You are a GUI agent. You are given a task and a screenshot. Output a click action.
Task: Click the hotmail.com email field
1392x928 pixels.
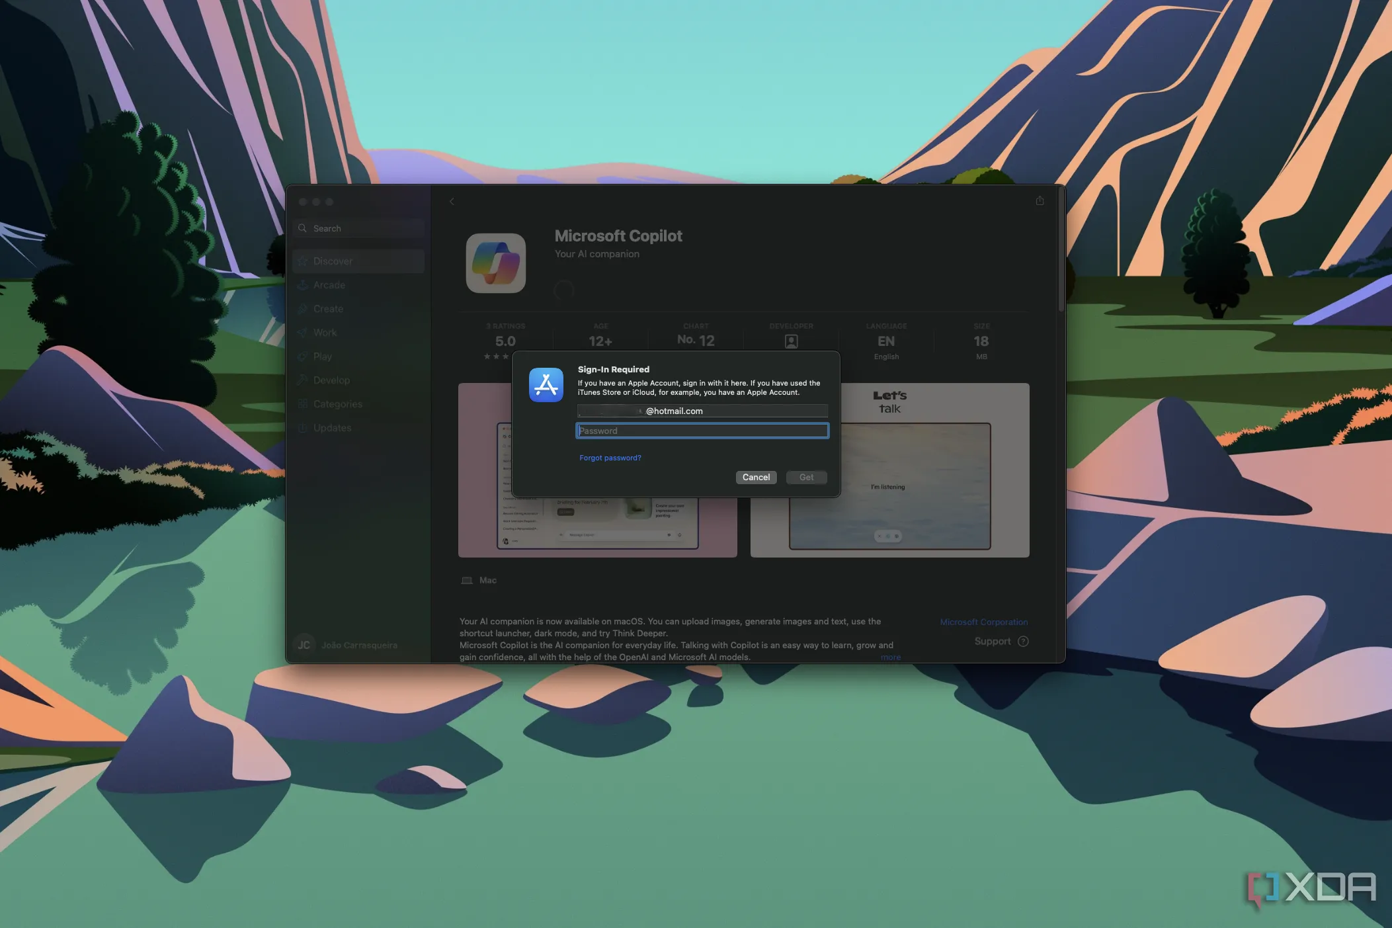pyautogui.click(x=702, y=411)
